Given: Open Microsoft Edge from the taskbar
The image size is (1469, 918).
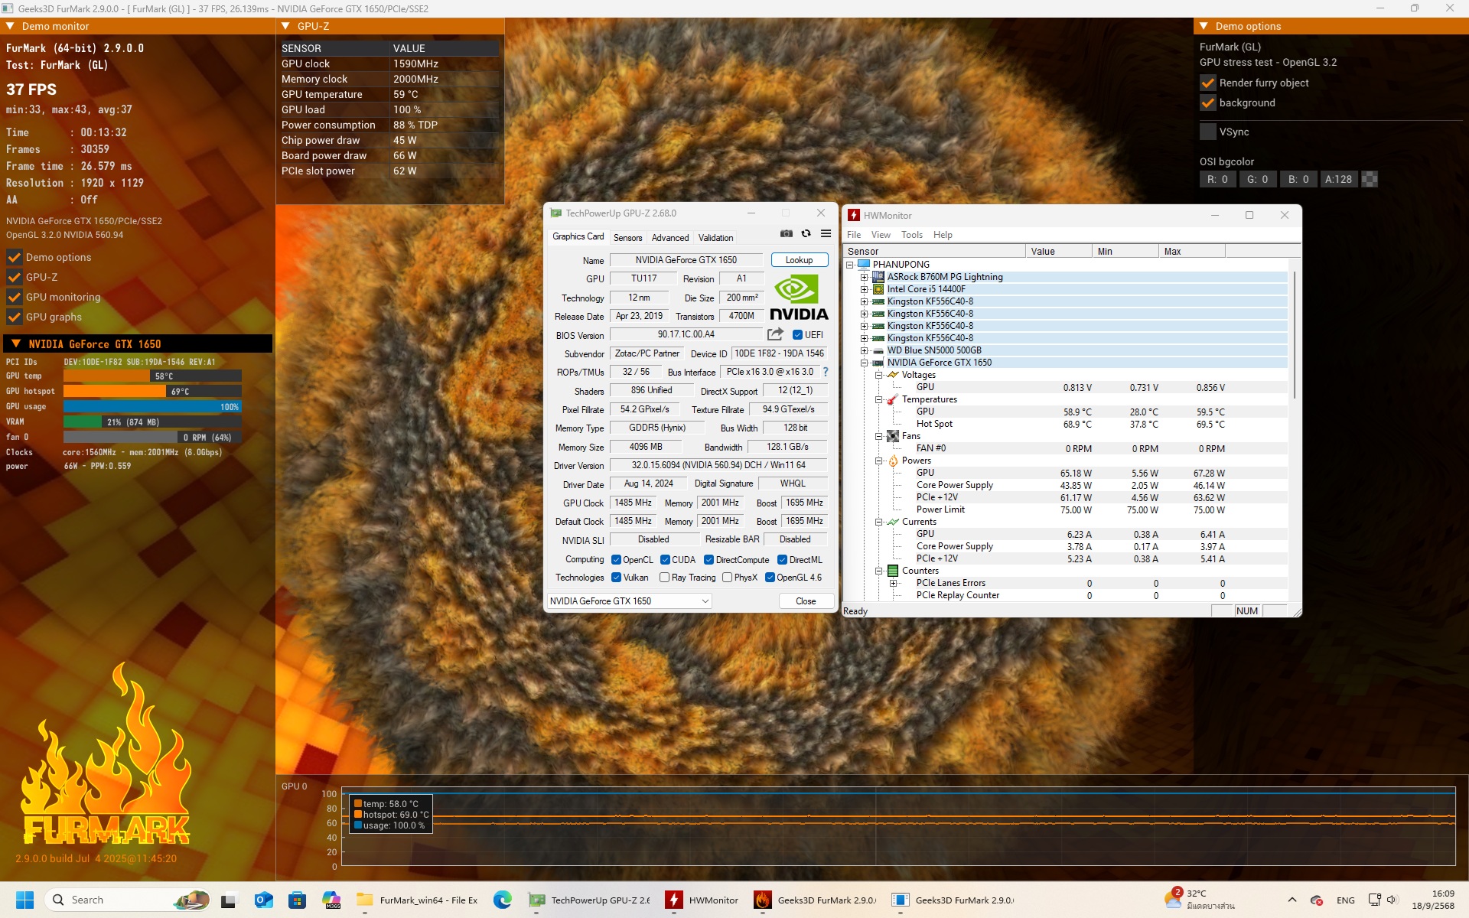Looking at the screenshot, I should (x=502, y=900).
